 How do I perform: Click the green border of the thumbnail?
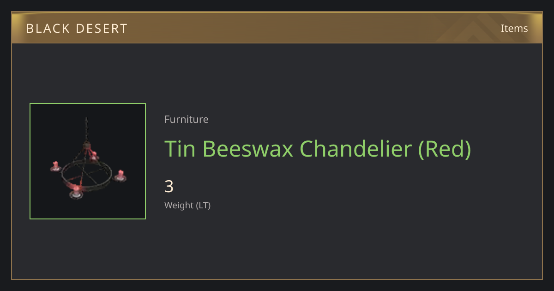(x=88, y=103)
